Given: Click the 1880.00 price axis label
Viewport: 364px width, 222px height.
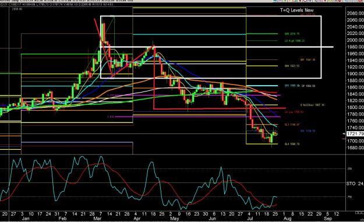Looking at the screenshot, I should 355,80.
